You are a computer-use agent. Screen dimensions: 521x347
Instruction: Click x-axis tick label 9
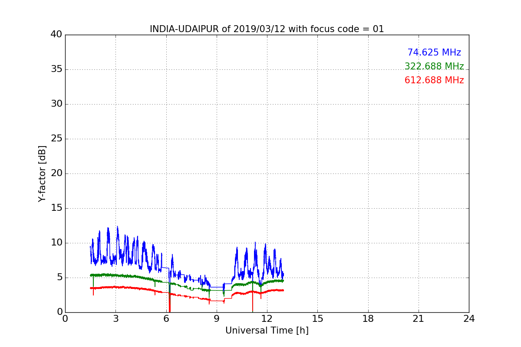click(x=217, y=318)
